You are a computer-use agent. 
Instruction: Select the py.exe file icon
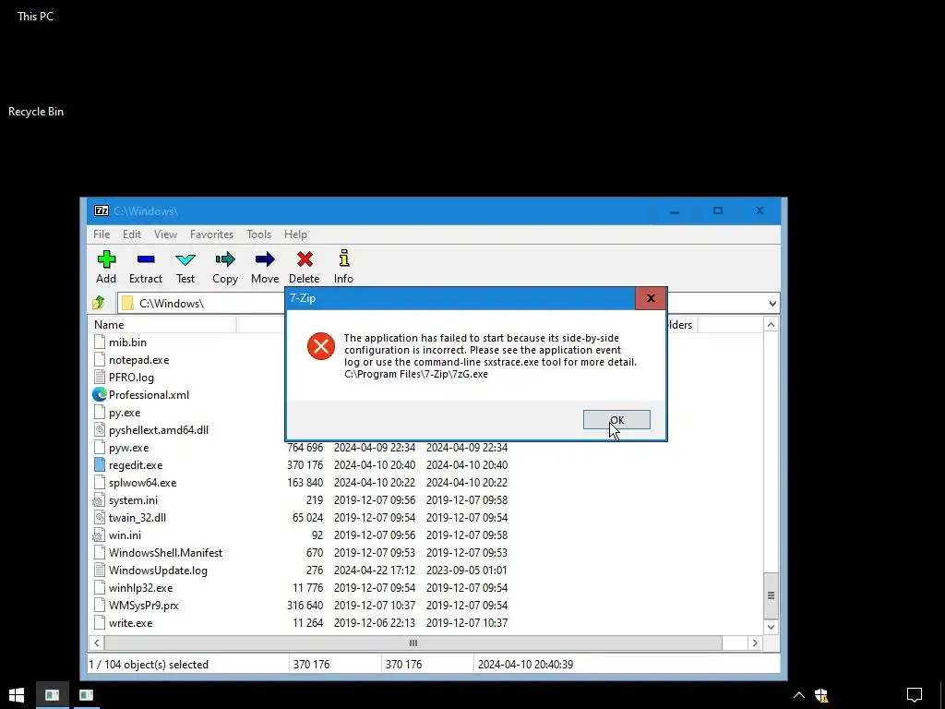click(x=100, y=413)
